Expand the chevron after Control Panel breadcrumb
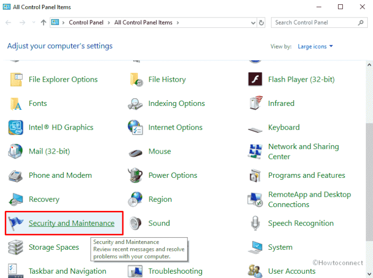Viewport: 373px width, 278px height. [109, 23]
